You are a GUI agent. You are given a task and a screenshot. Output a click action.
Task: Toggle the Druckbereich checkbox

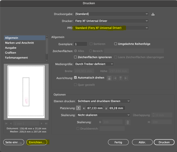[78, 128]
